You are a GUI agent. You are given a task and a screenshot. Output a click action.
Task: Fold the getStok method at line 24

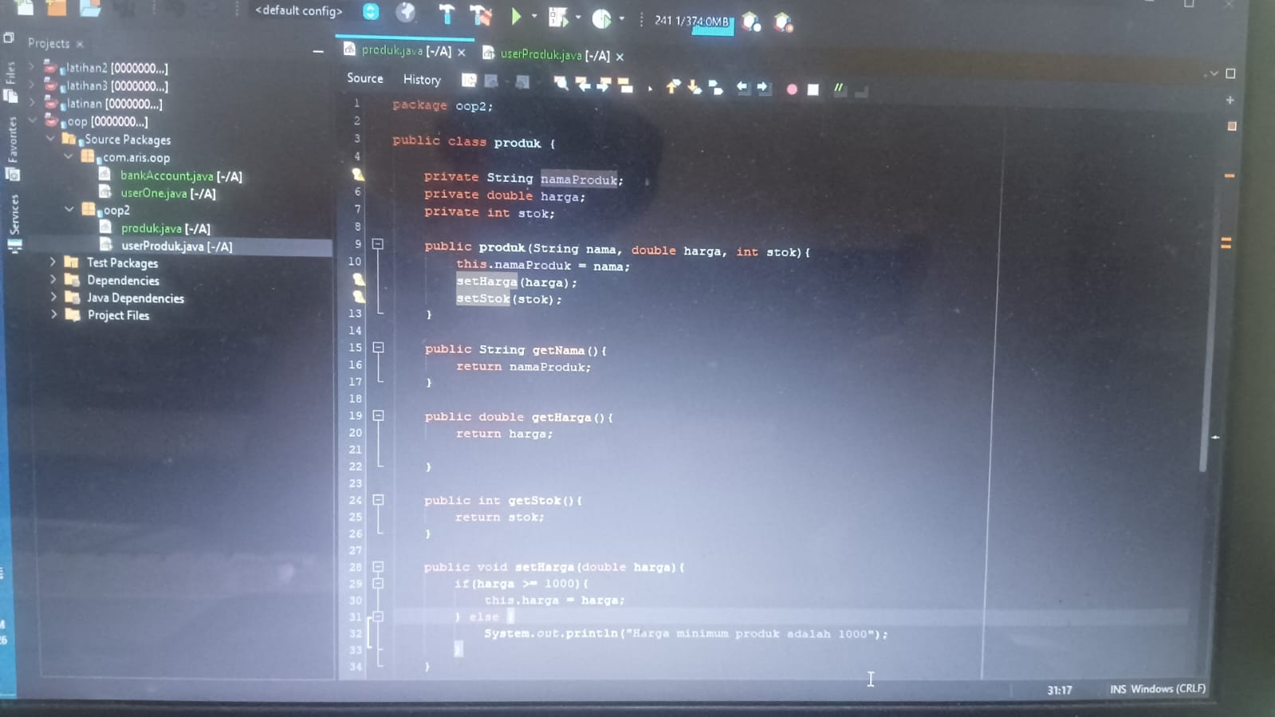pos(378,500)
